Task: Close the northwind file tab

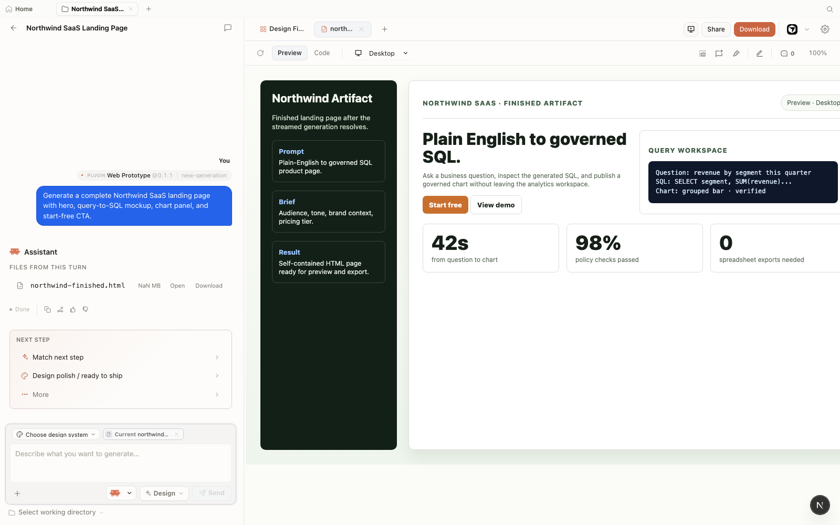Action: [361, 29]
